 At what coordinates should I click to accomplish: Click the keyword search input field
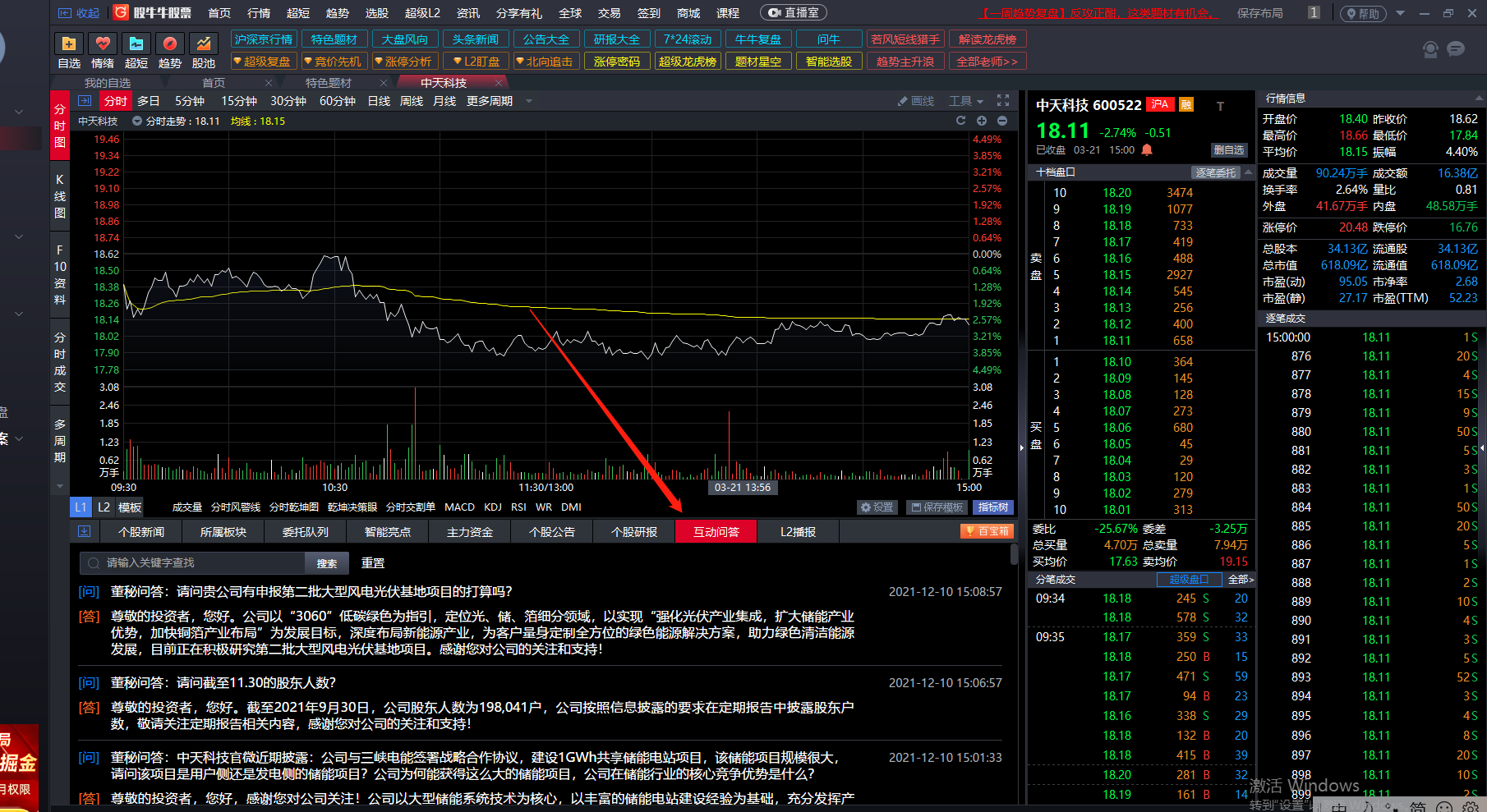194,562
